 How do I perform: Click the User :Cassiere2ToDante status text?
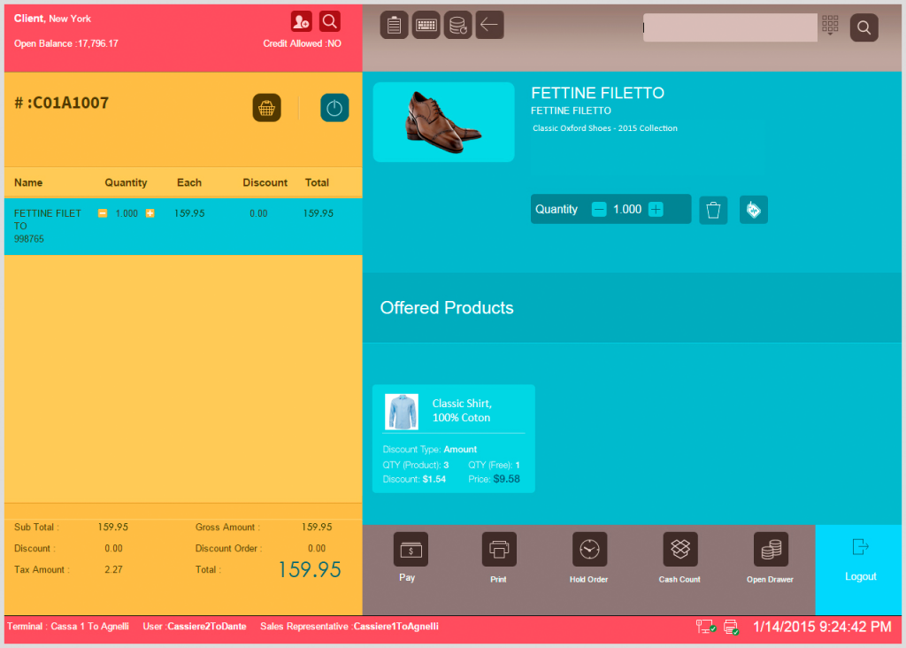tap(195, 626)
